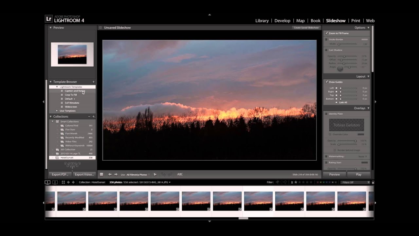Click the stop slideshow square icon
This screenshot has height=236, width=419.
101,174
